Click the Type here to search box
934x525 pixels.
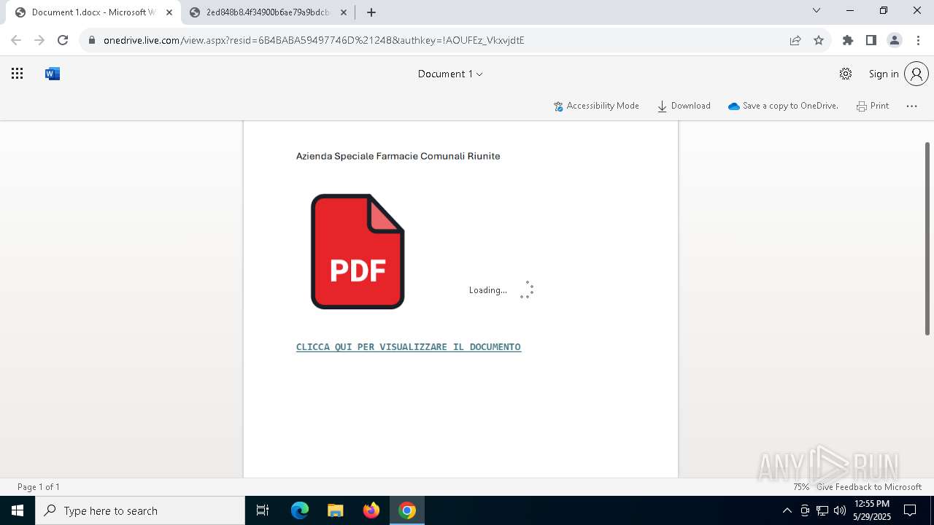coord(140,510)
